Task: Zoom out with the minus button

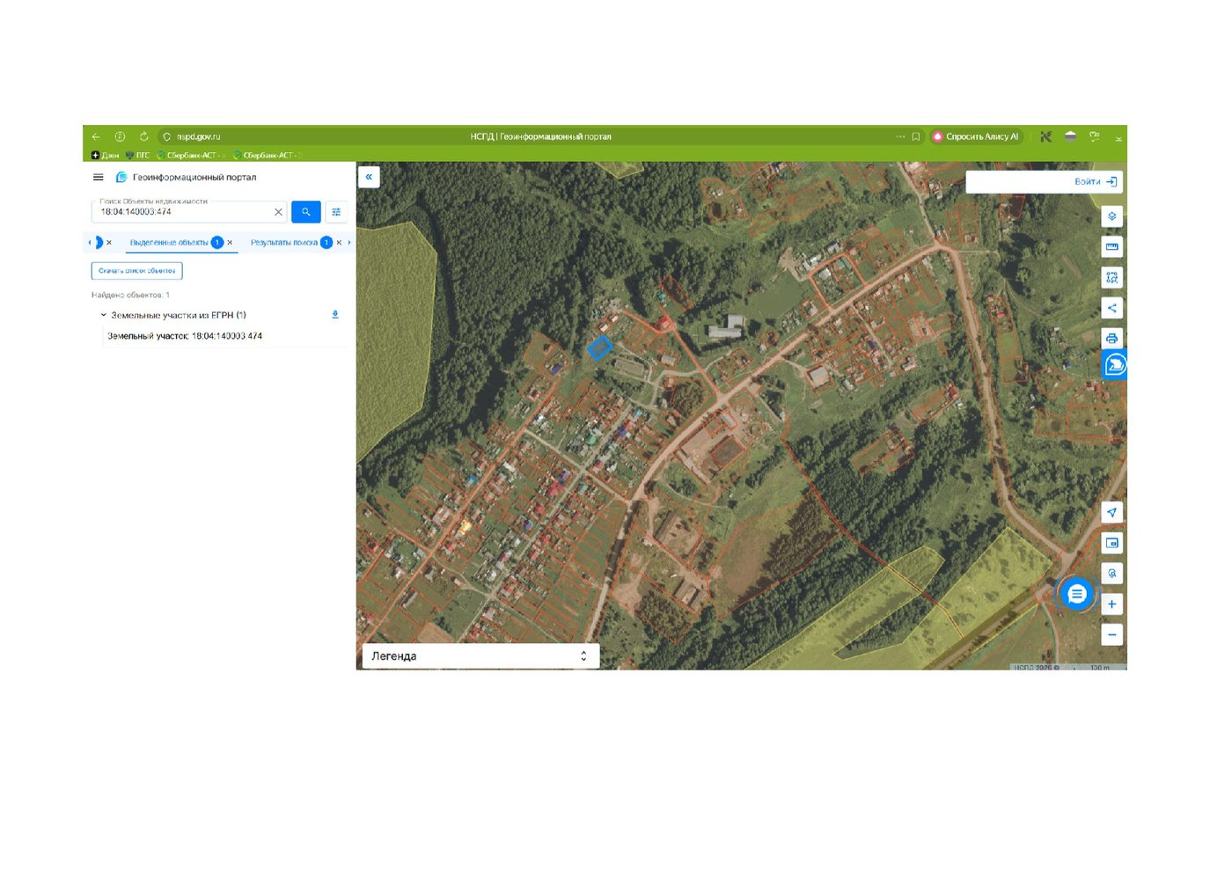Action: click(x=1111, y=635)
